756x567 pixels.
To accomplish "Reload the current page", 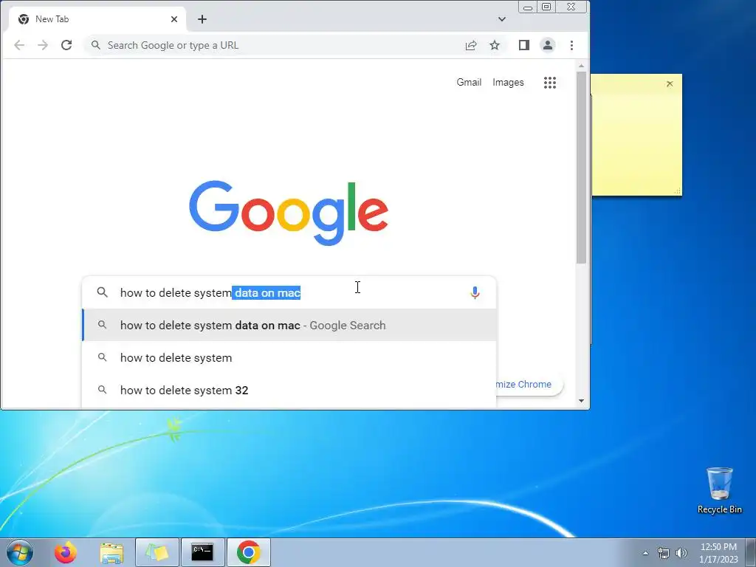I will pyautogui.click(x=66, y=45).
